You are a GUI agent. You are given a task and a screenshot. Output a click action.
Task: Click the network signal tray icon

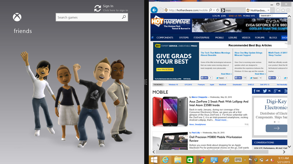(x=267, y=160)
